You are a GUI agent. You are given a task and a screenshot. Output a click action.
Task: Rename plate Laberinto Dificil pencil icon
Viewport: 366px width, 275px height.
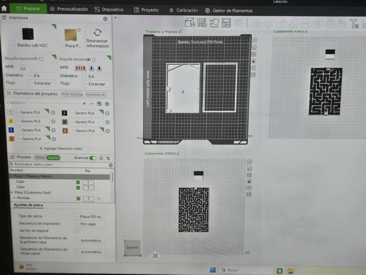click(x=178, y=153)
